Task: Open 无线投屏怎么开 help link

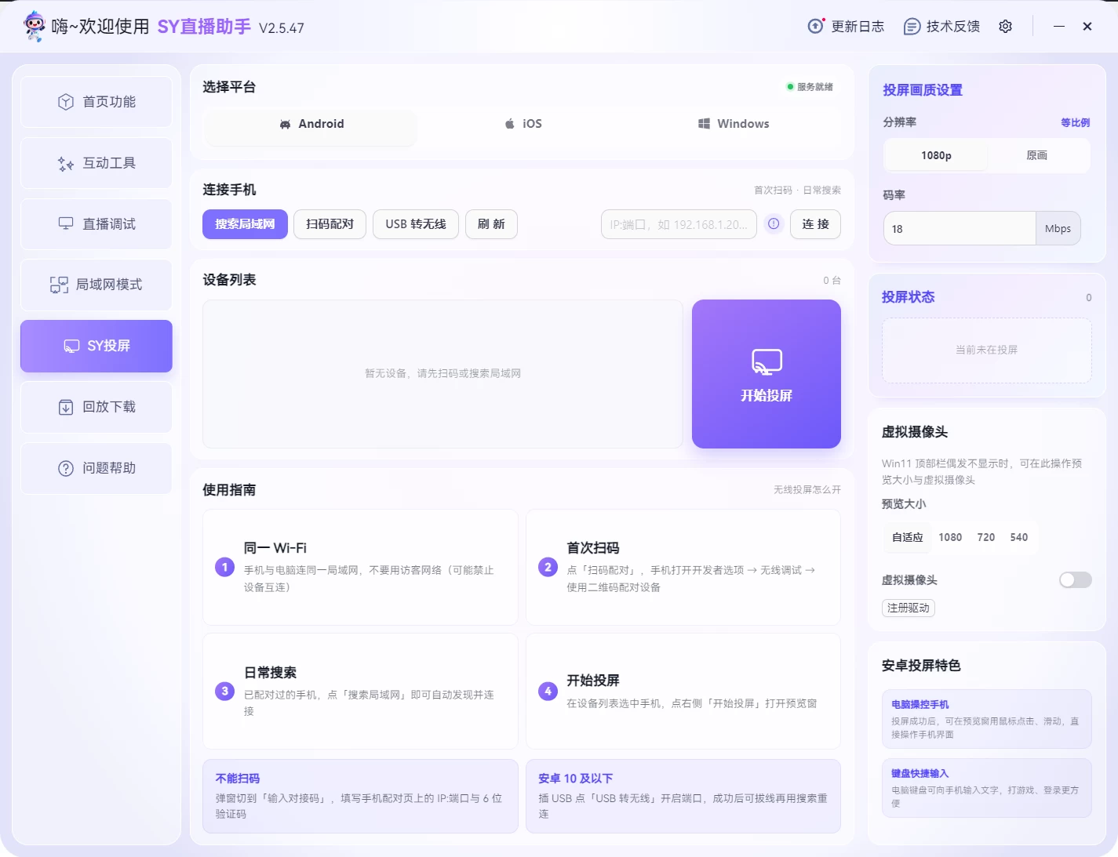Action: (807, 490)
